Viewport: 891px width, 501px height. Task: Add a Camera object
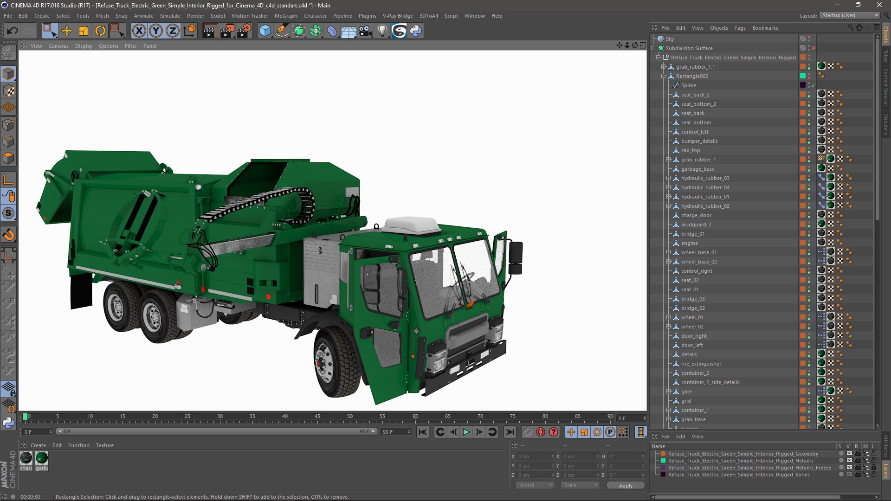tap(365, 31)
